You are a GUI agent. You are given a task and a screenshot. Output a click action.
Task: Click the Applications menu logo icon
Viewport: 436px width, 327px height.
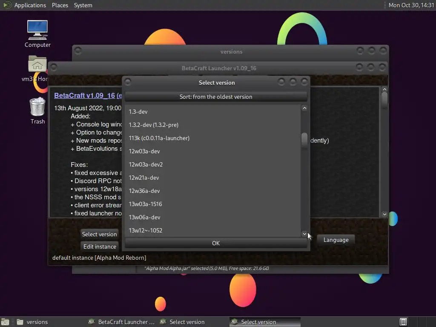7,5
